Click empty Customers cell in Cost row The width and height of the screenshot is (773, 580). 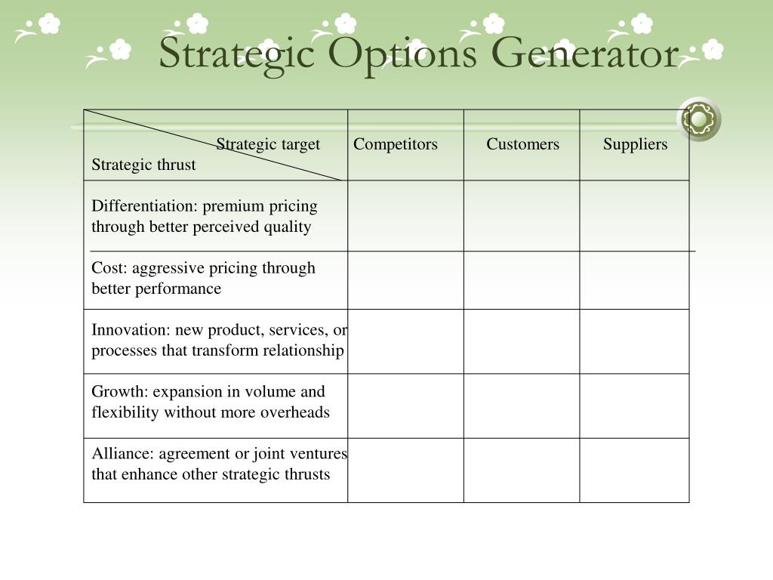522,280
